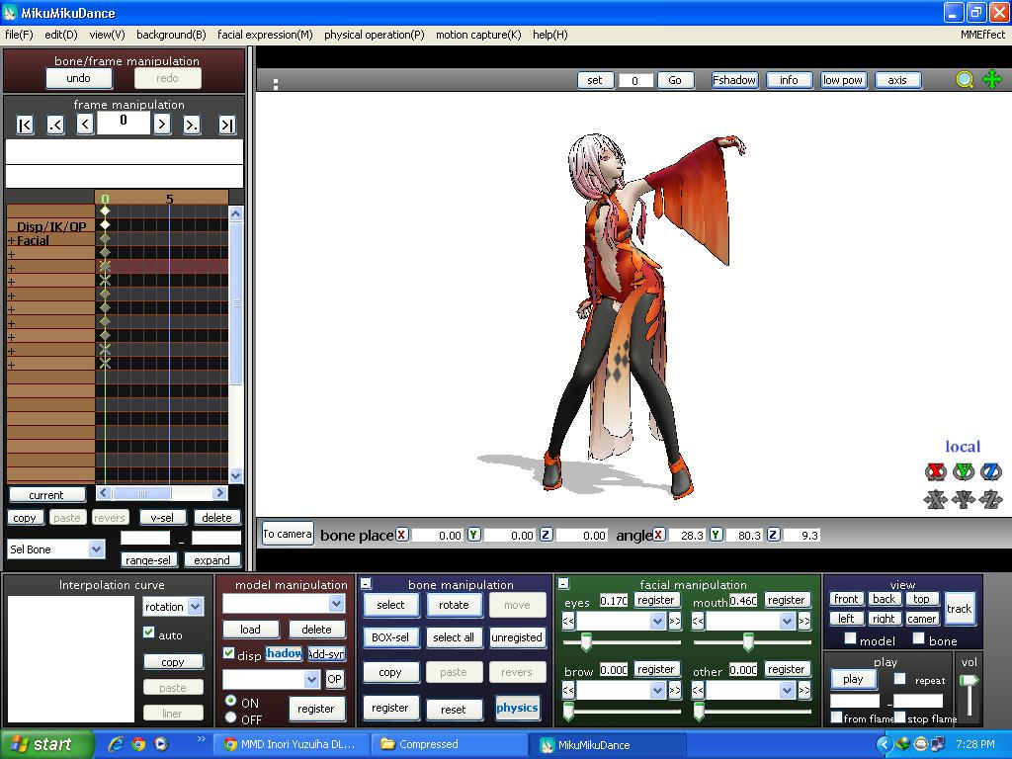Jump to first frame button
The height and width of the screenshot is (759, 1012).
(25, 125)
